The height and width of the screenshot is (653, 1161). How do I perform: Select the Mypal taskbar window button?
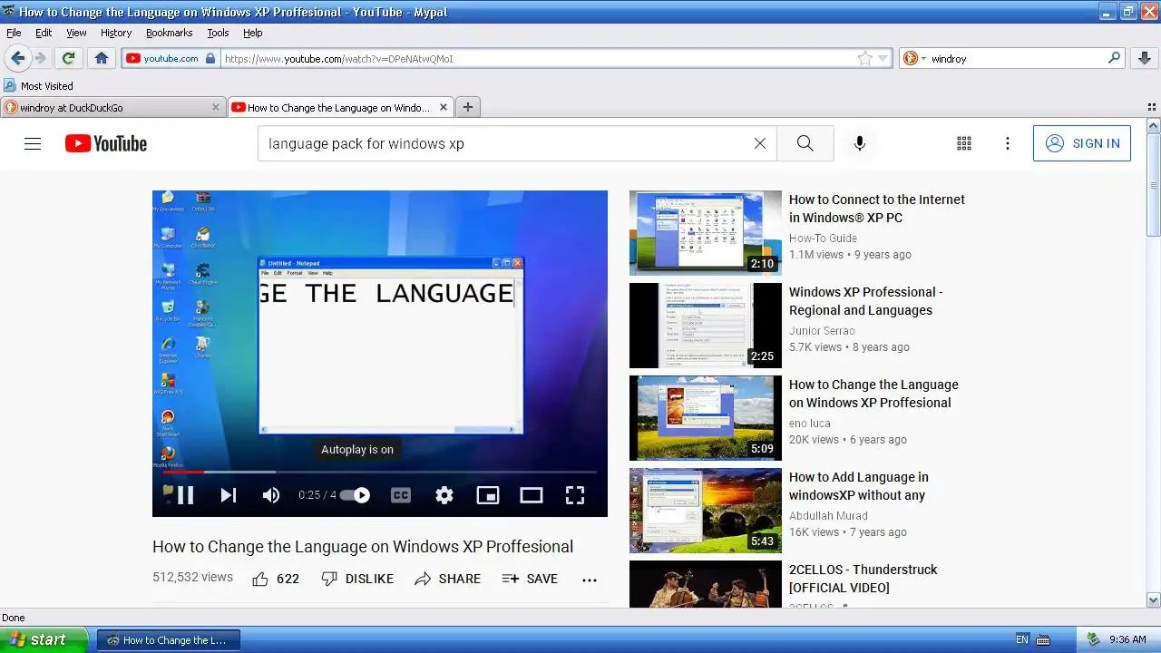tap(168, 639)
